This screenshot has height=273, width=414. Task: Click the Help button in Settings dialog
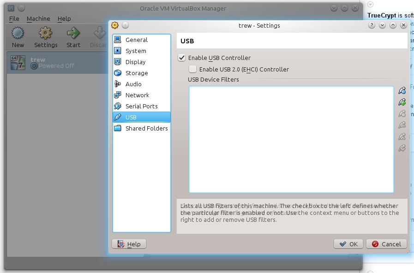coord(129,244)
